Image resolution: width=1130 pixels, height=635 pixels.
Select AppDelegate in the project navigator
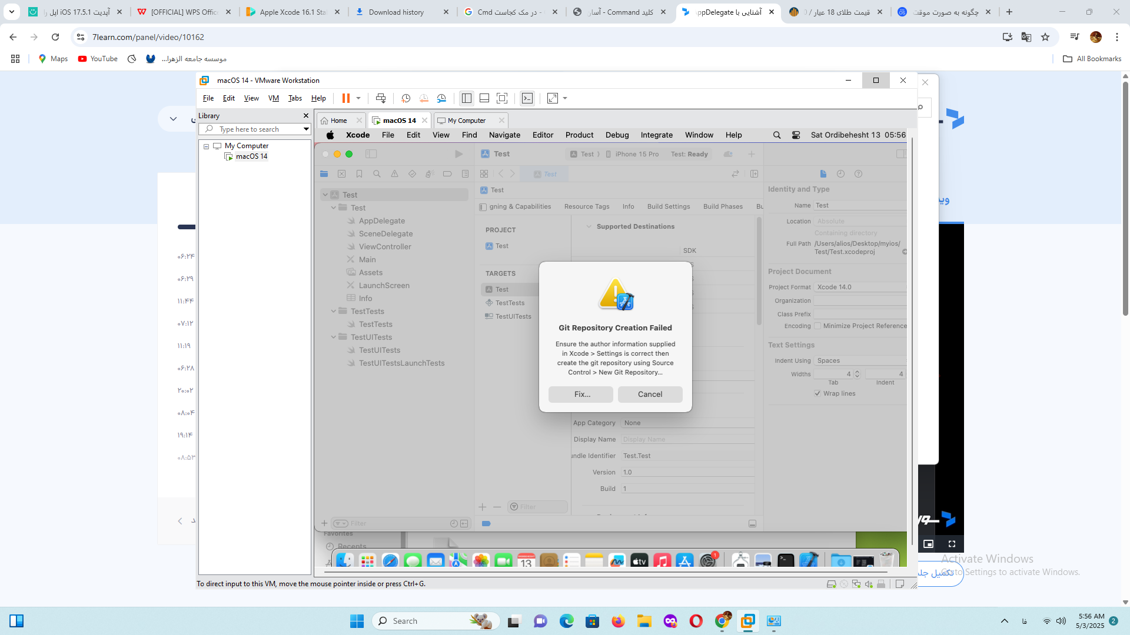click(381, 221)
